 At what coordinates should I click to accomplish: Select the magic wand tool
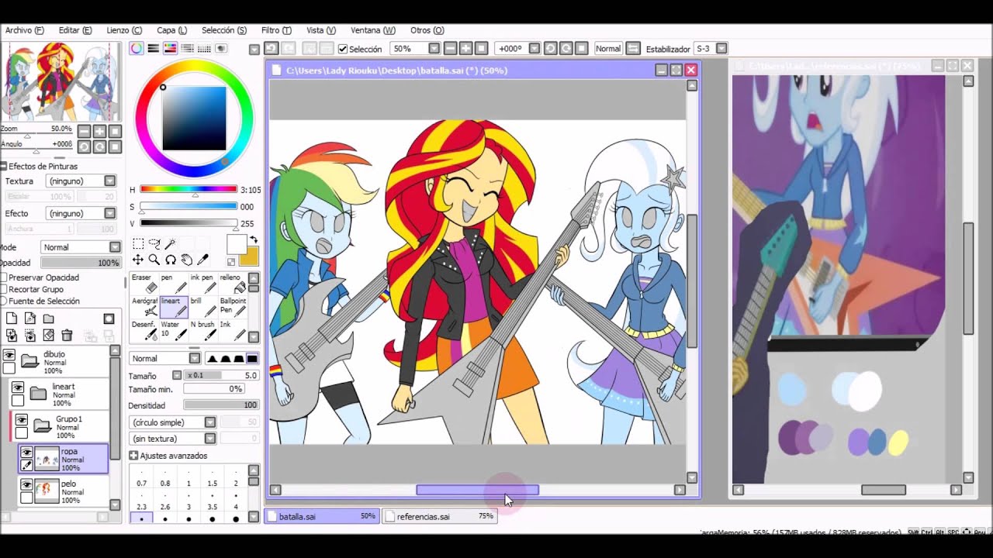click(170, 243)
